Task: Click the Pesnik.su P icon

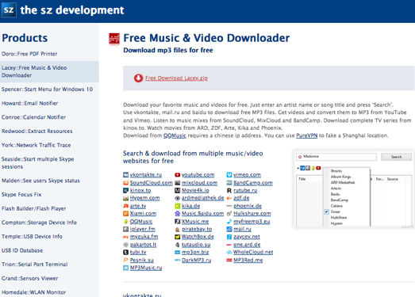Action: [x=125, y=260]
